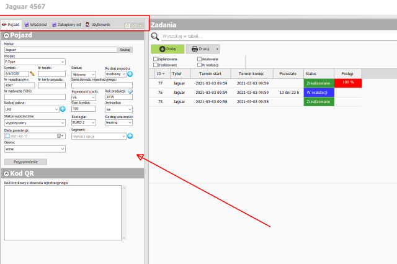Click the tab scroll right arrow
Image resolution: width=397 pixels, height=264 pixels.
[134, 25]
